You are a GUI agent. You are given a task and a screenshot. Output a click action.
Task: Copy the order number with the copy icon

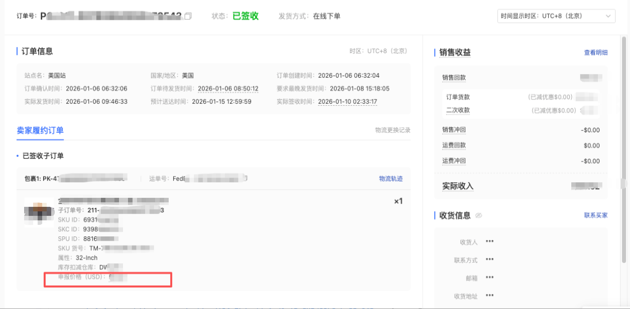tap(188, 17)
